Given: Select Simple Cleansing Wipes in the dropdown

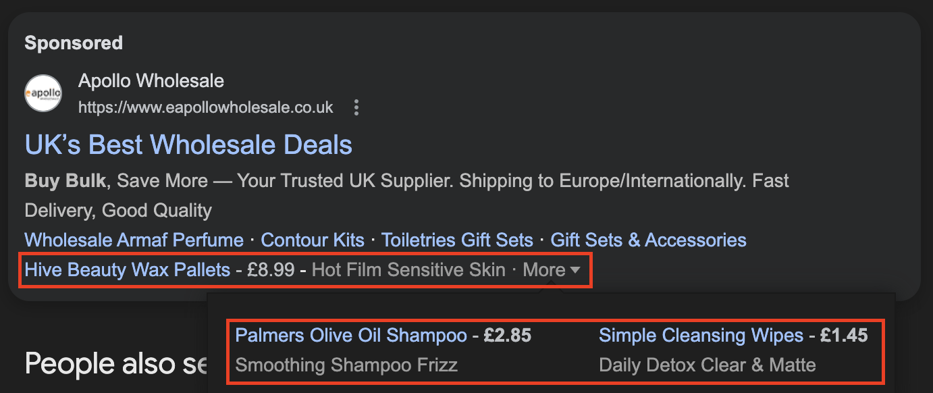Looking at the screenshot, I should point(701,335).
